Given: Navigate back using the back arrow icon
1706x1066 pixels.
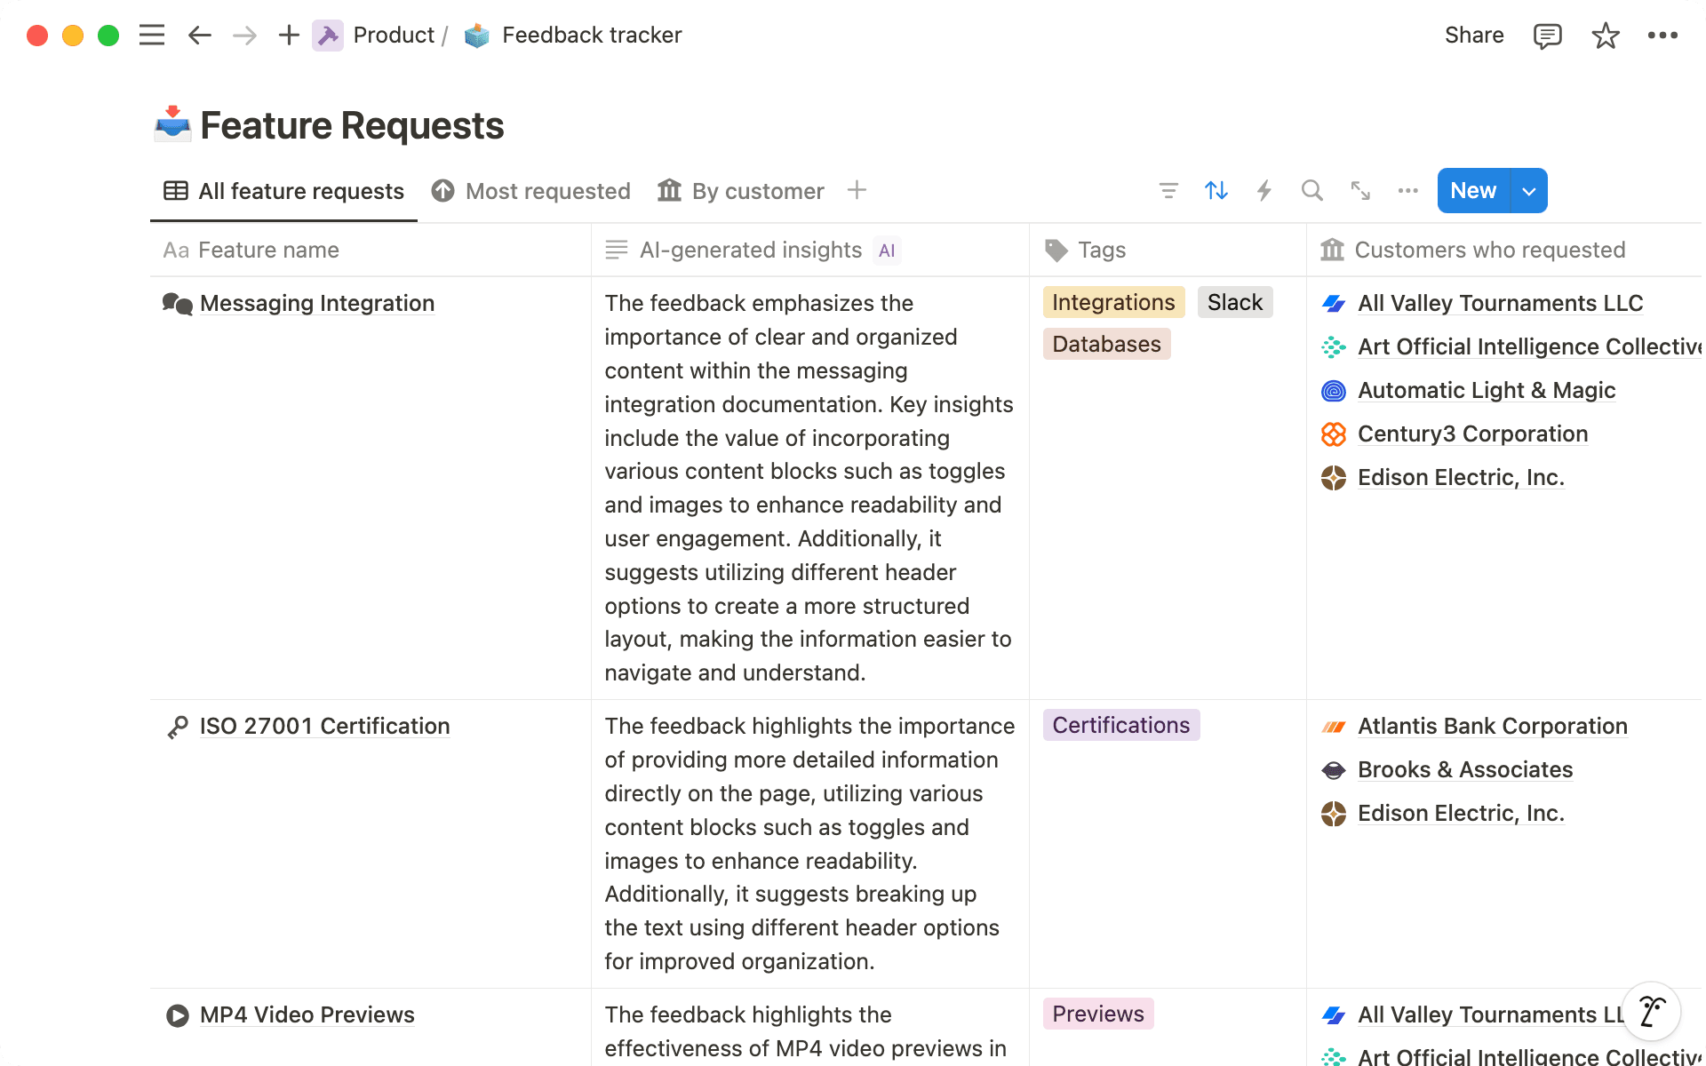Looking at the screenshot, I should click(199, 35).
